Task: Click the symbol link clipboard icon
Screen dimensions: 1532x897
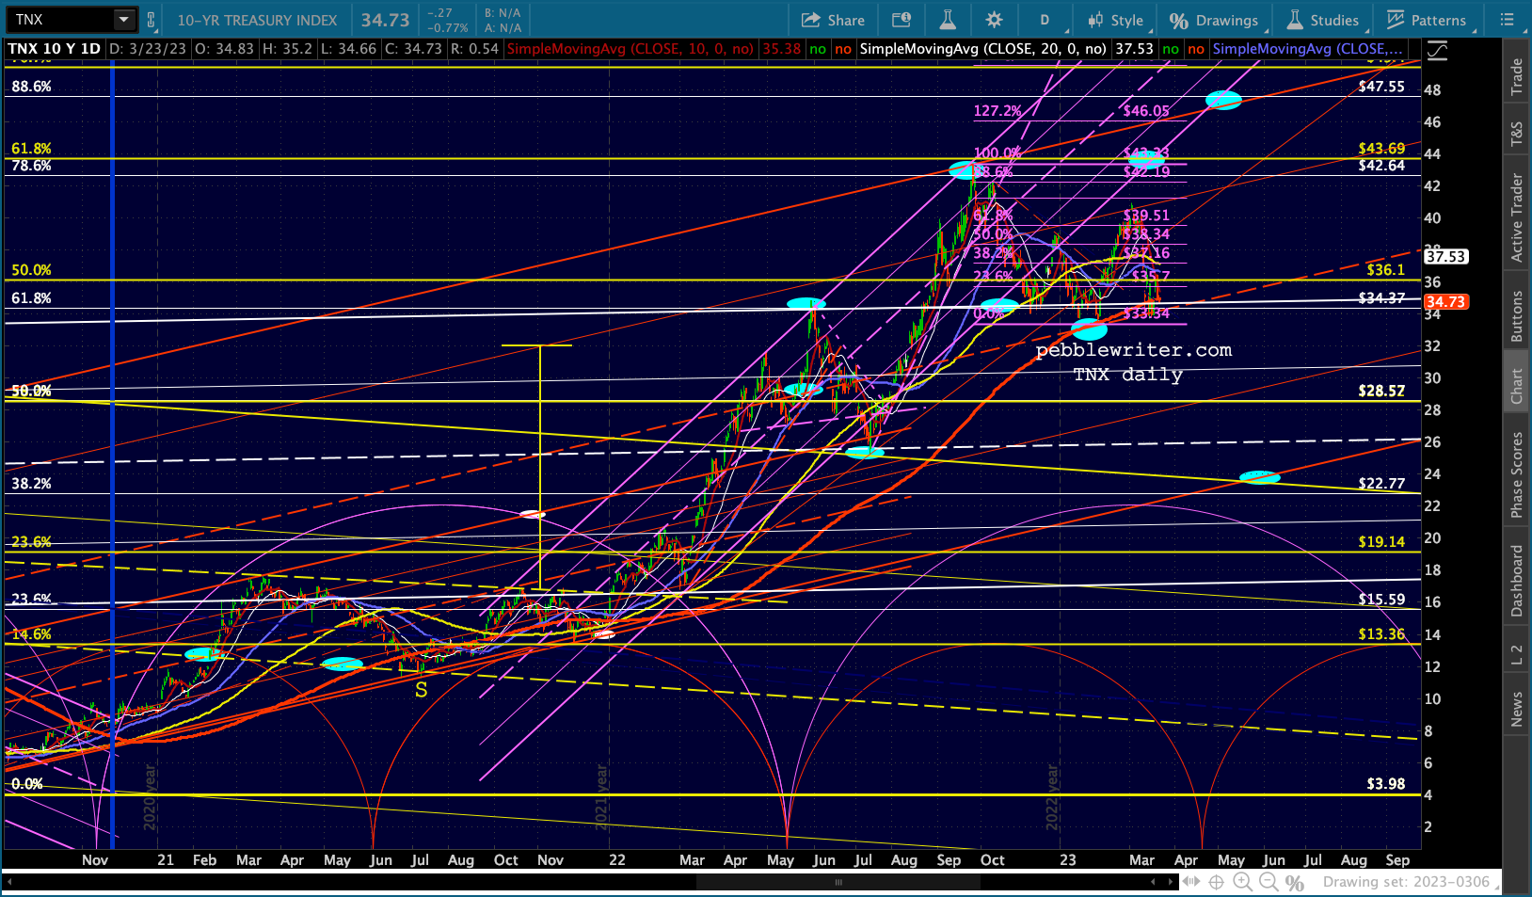Action: (x=151, y=20)
